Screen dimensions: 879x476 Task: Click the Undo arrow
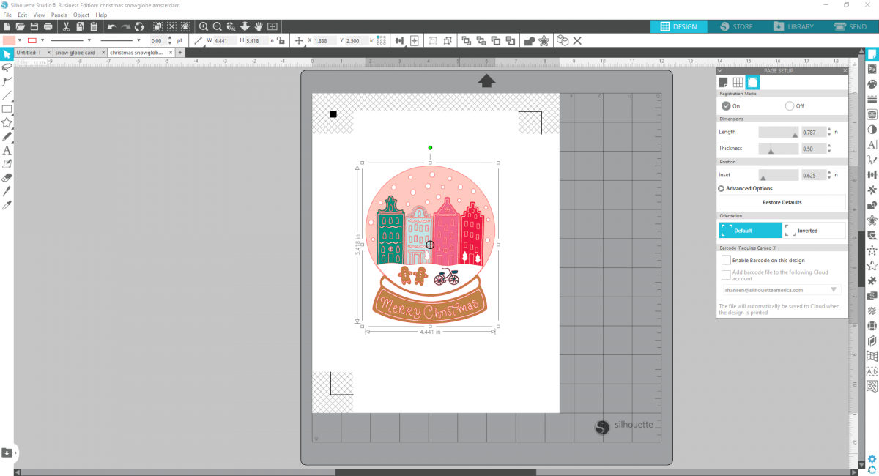pos(111,27)
